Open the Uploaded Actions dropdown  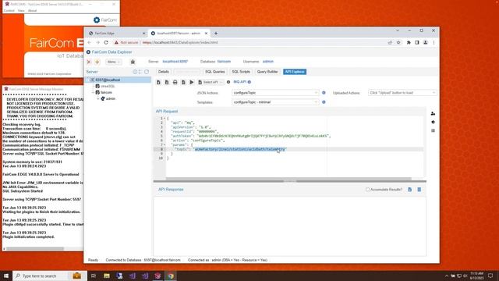pos(402,93)
